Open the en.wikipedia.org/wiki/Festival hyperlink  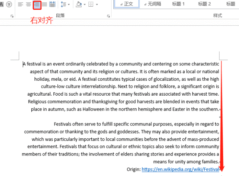(180, 169)
